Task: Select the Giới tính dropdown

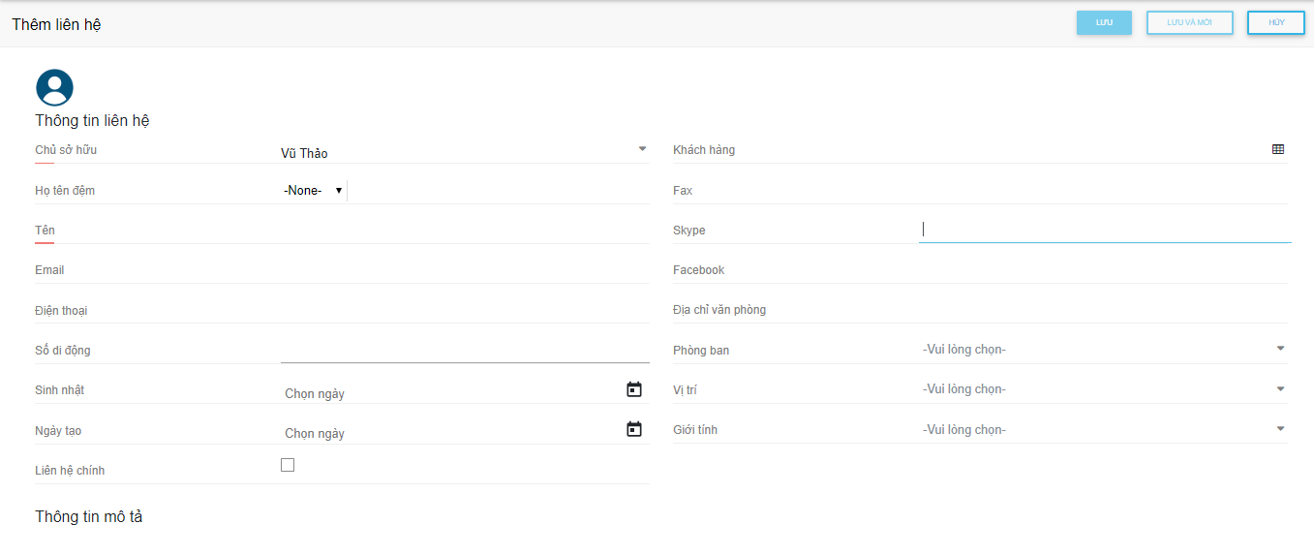Action: pos(1103,430)
